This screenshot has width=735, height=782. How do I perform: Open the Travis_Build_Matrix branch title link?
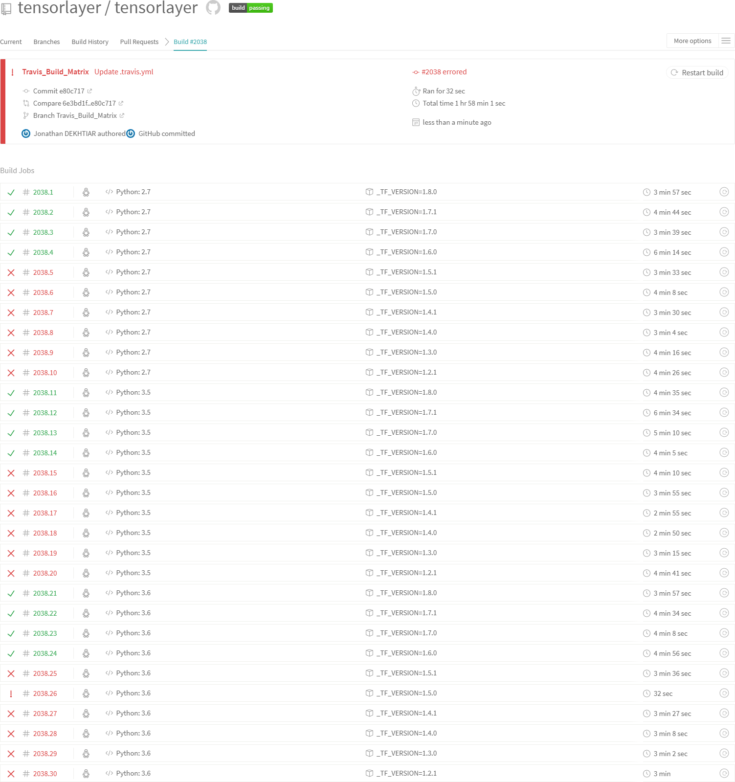[x=55, y=72]
